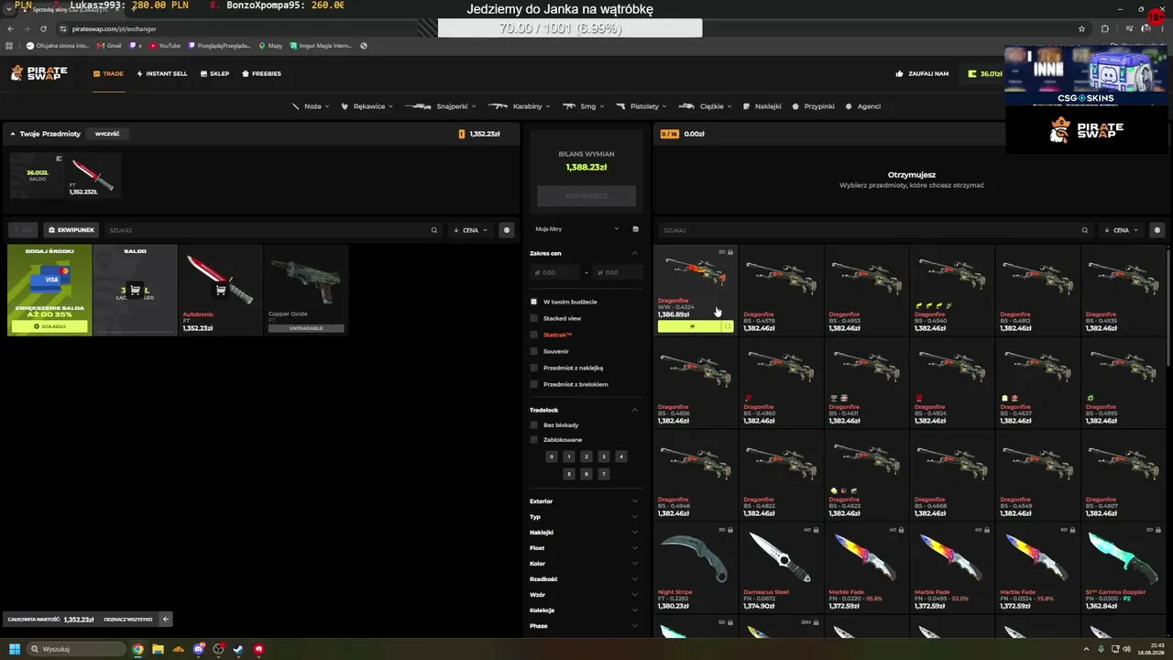The height and width of the screenshot is (660, 1173).
Task: Check the Bez blokady checkbox
Action: click(534, 424)
